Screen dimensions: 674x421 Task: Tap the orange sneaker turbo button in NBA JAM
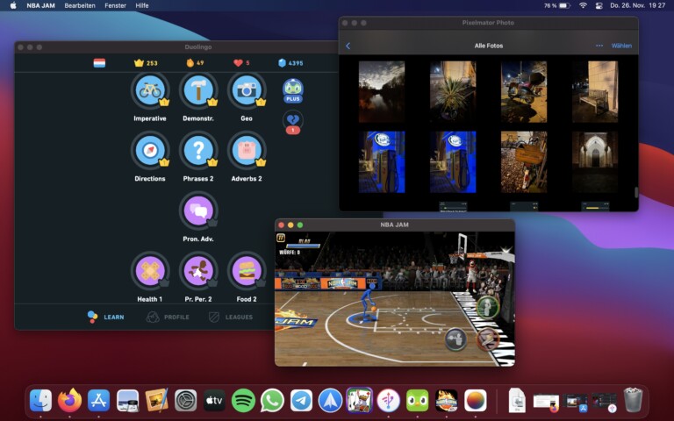[488, 339]
